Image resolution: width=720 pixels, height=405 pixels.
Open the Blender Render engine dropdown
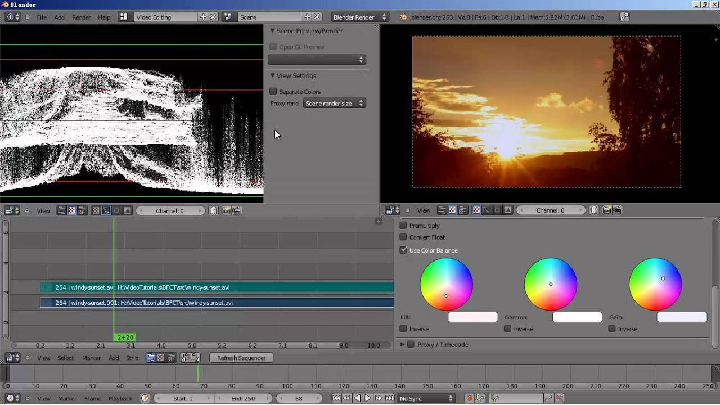(x=360, y=17)
